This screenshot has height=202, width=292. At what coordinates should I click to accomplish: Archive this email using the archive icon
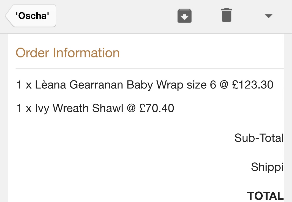[184, 16]
